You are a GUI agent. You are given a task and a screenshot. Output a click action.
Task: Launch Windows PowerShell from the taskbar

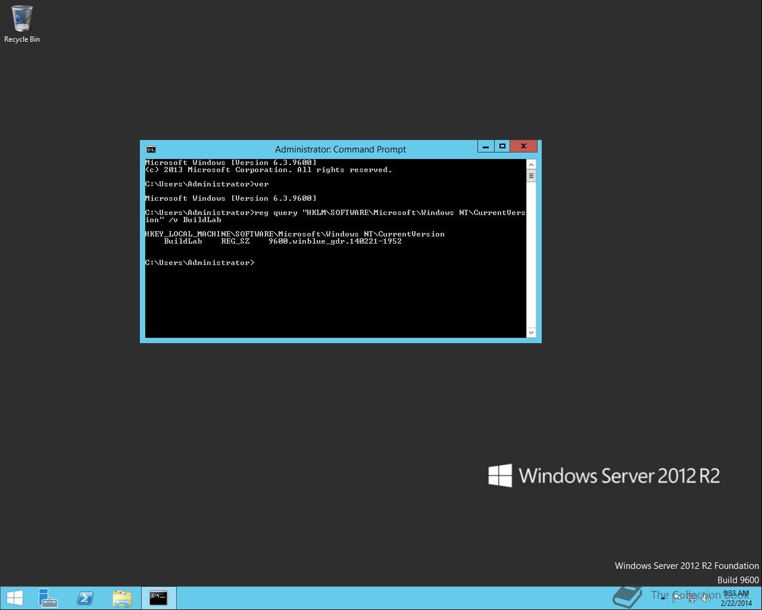85,597
